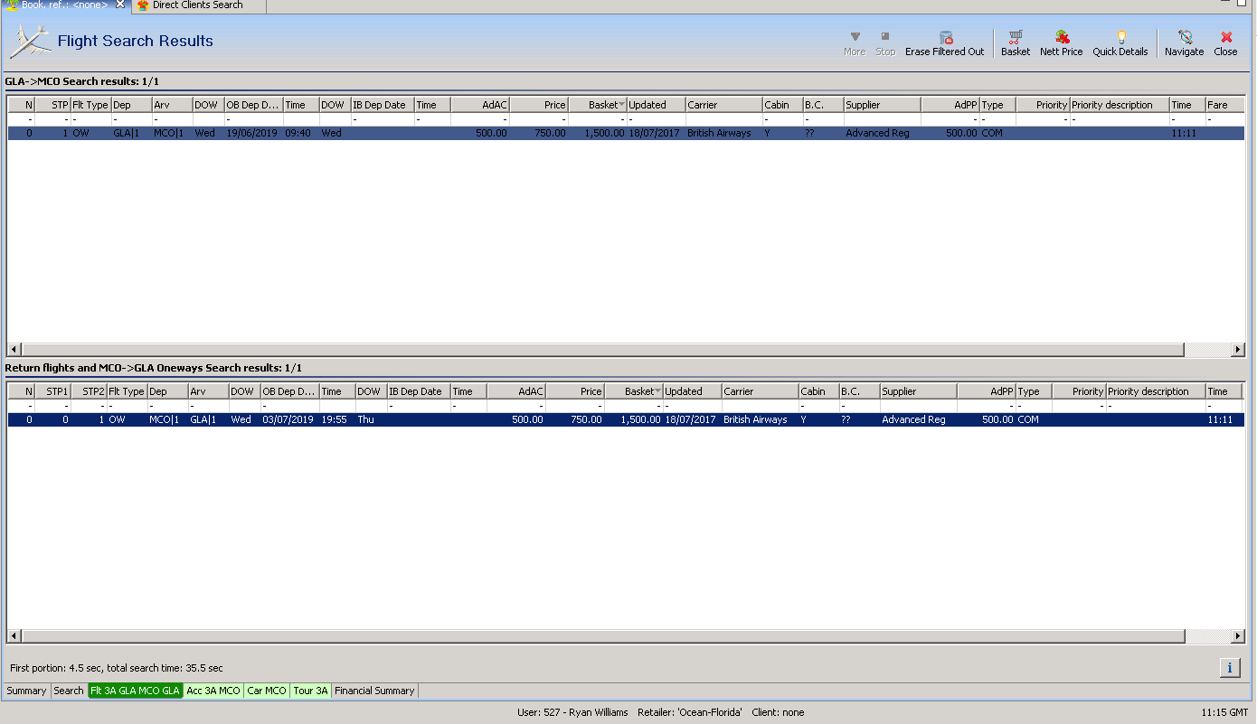
Task: Click AdAC column header in GLA->MCO table
Action: coord(480,105)
